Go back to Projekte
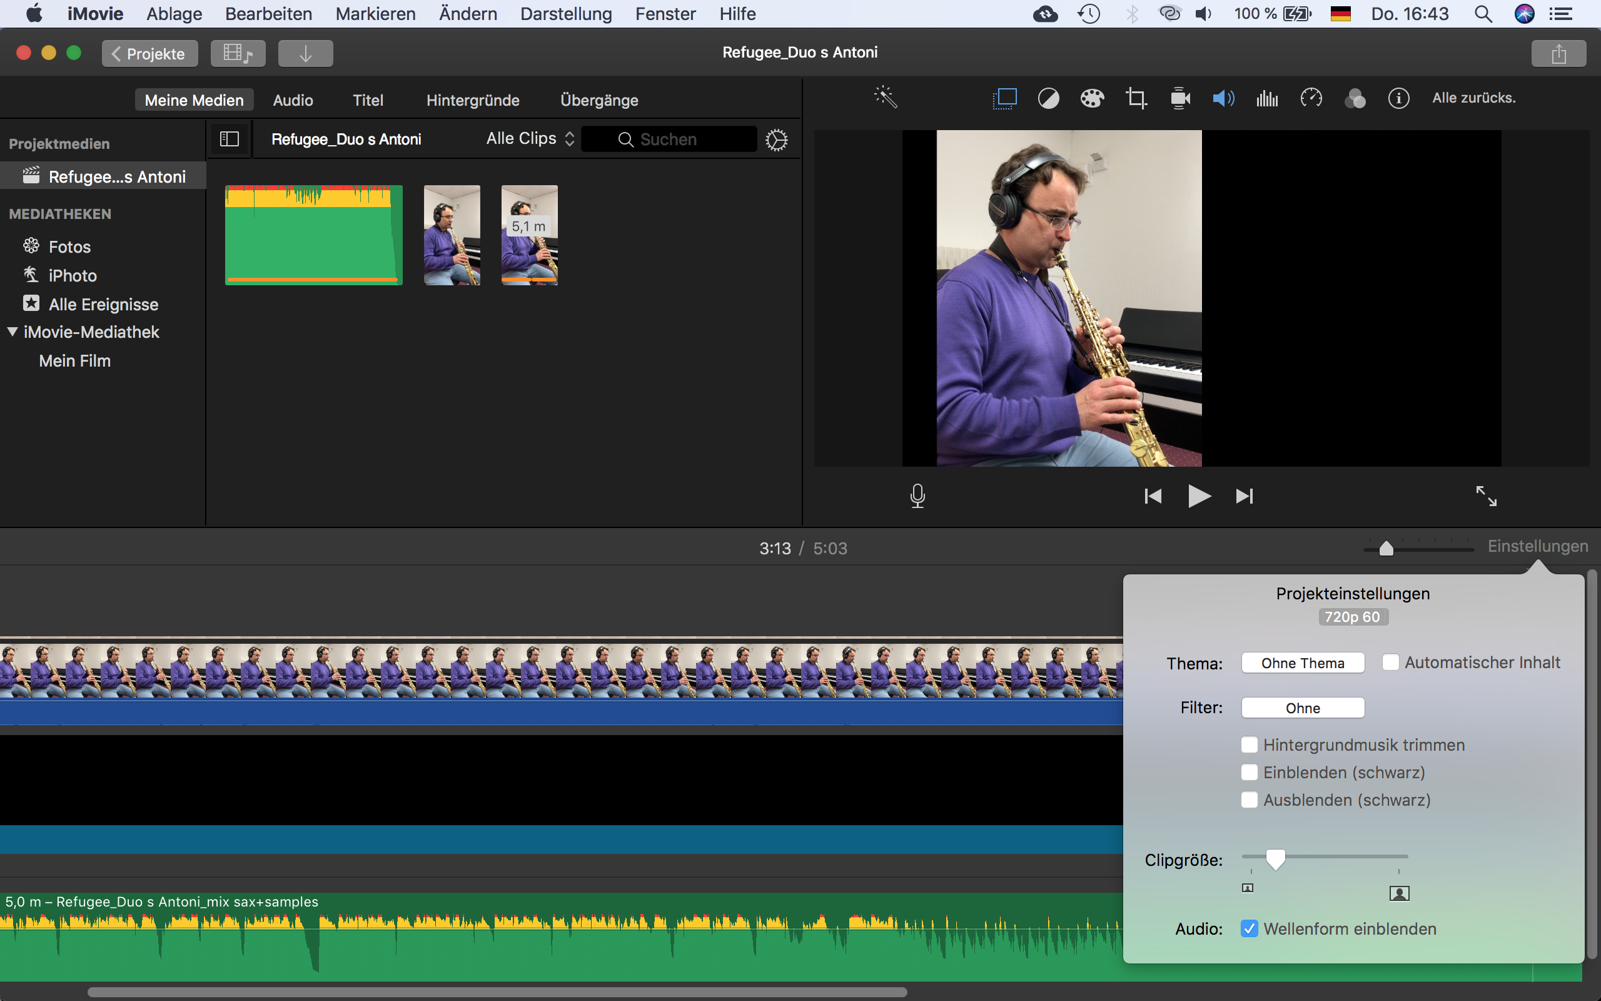 (149, 54)
